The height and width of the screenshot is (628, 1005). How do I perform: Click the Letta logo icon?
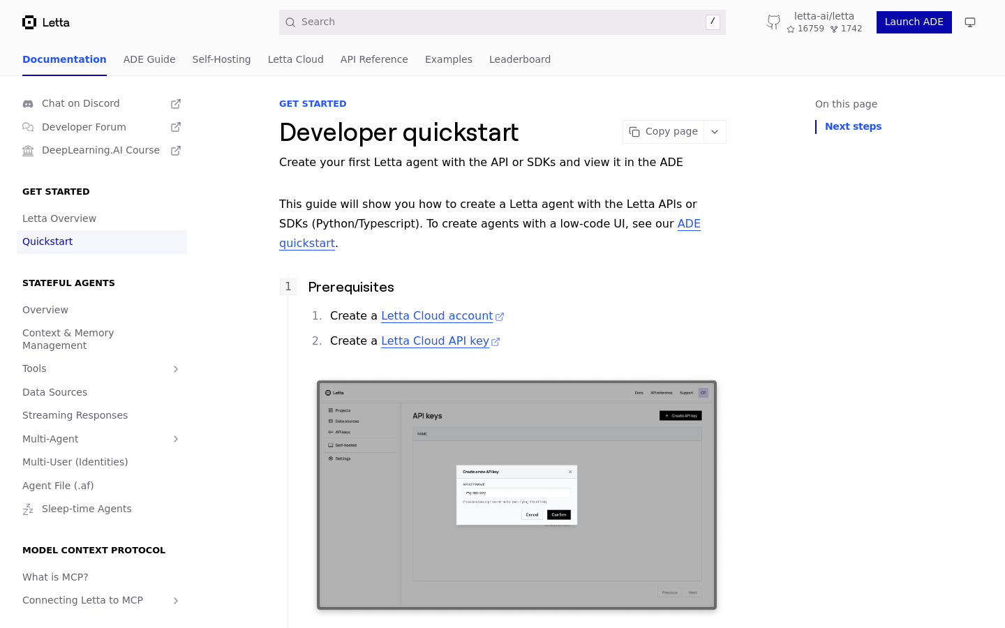tap(29, 22)
